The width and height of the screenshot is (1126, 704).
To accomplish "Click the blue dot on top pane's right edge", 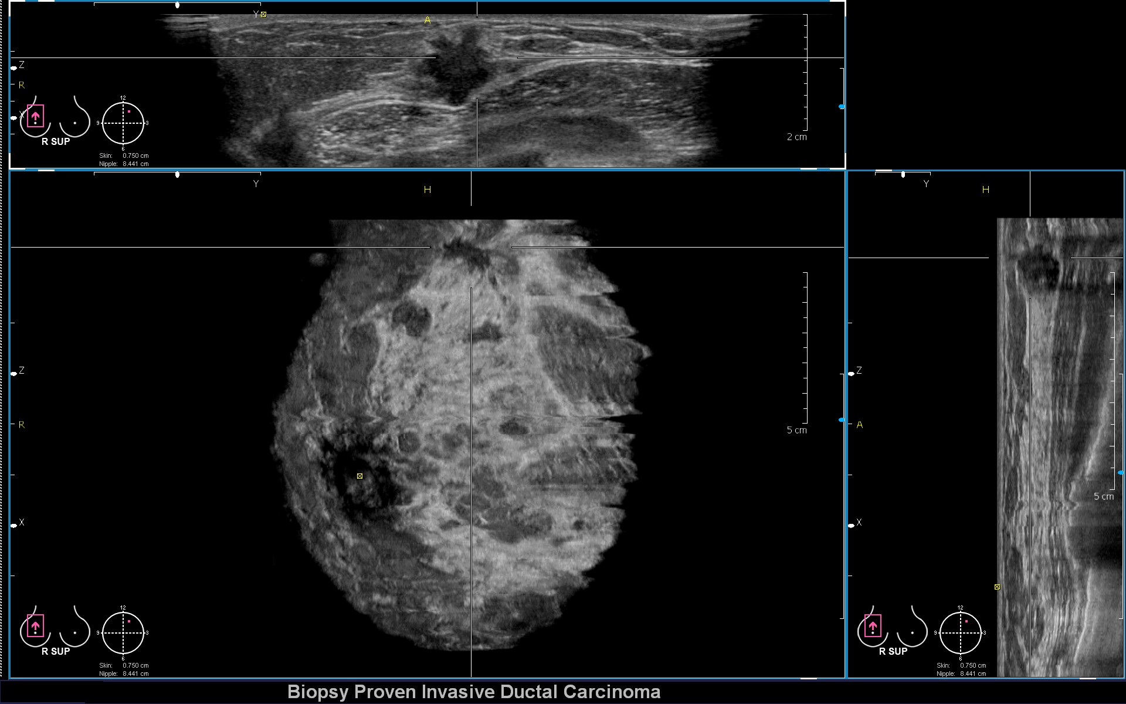I will [842, 107].
